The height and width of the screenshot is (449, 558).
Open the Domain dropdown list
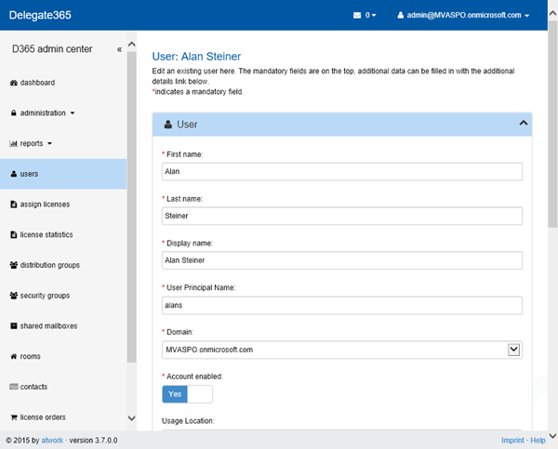point(513,350)
